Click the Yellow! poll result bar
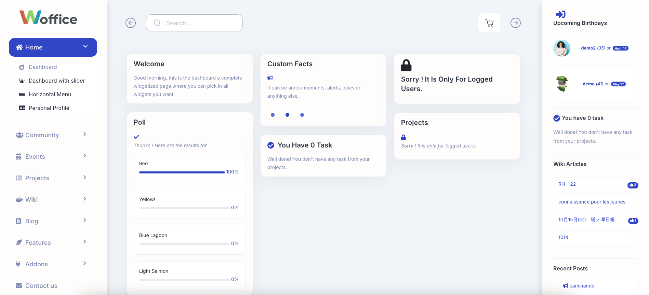The width and height of the screenshot is (649, 295). coord(184,208)
